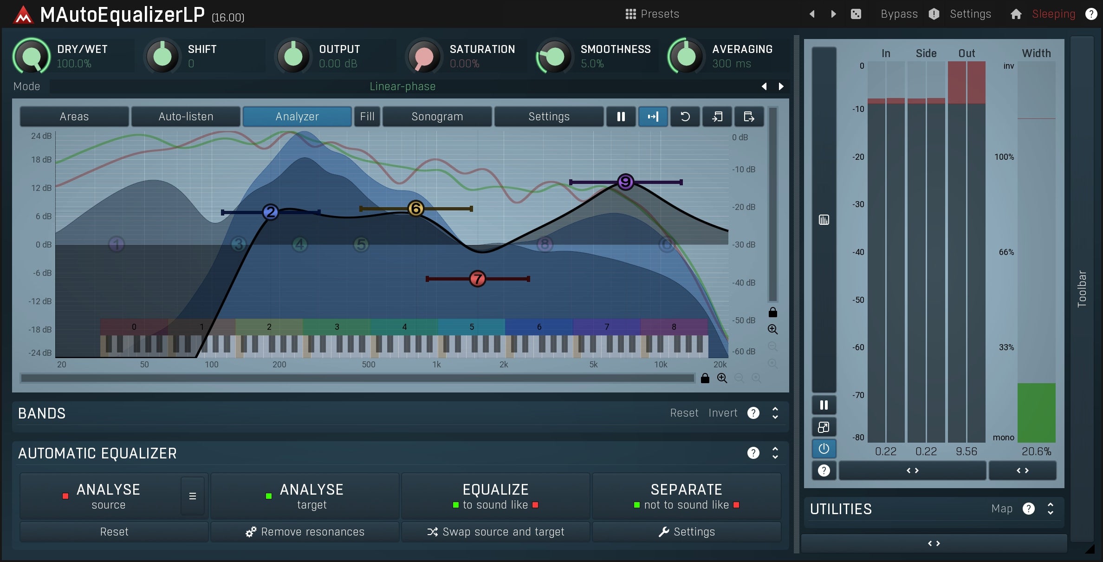The height and width of the screenshot is (562, 1103).
Task: Click the resize meter icon in the metering panel
Action: click(x=824, y=427)
